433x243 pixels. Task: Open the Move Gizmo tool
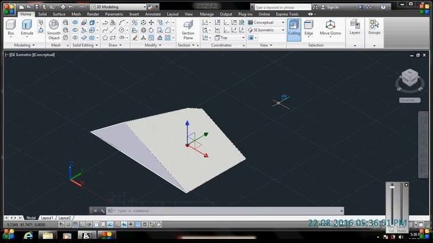point(330,28)
